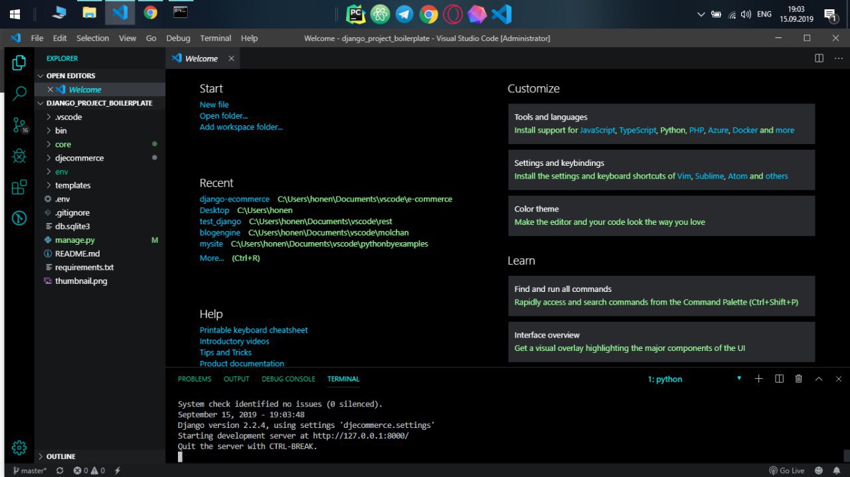Viewport: 850px width, 477px height.
Task: Show hidden system tray icons chevron
Action: (701, 13)
